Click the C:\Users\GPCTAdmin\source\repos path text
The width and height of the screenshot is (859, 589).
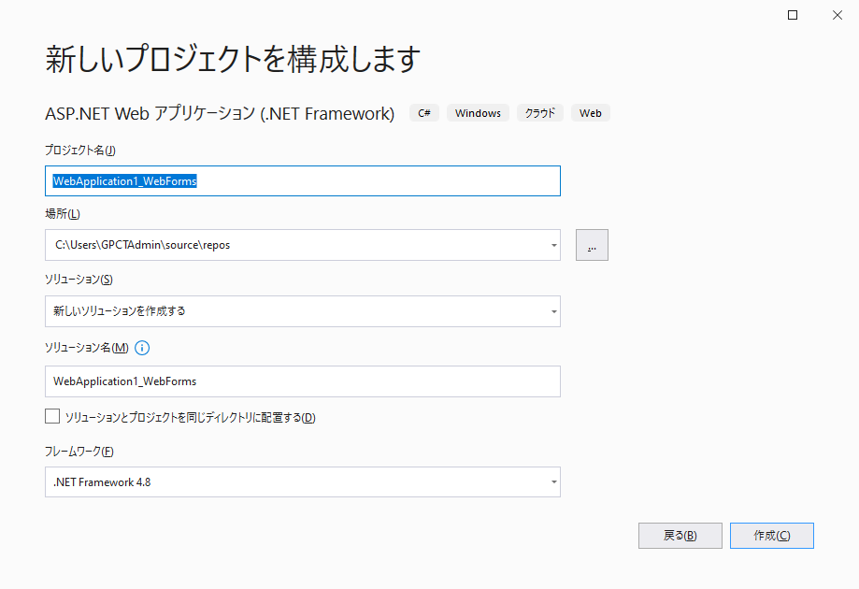click(142, 245)
